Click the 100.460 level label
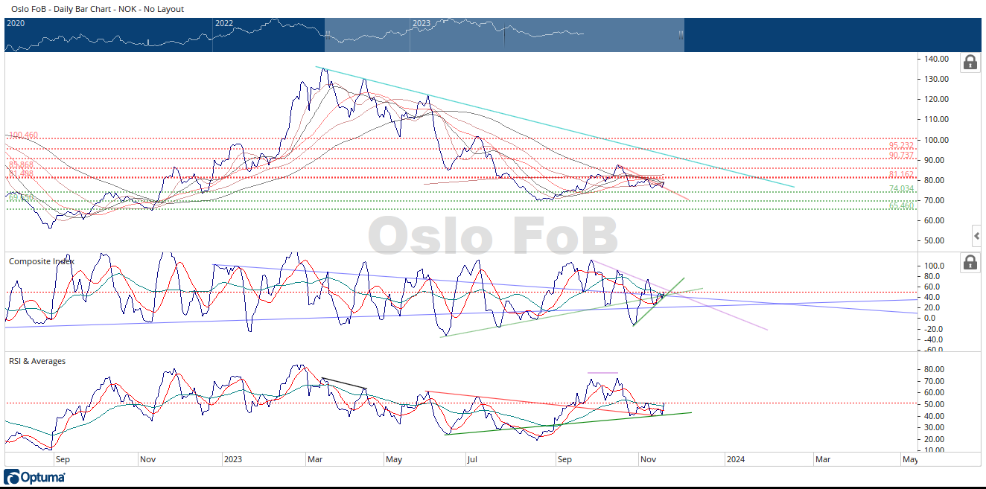Viewport: 986px width, 489px height. (x=23, y=135)
